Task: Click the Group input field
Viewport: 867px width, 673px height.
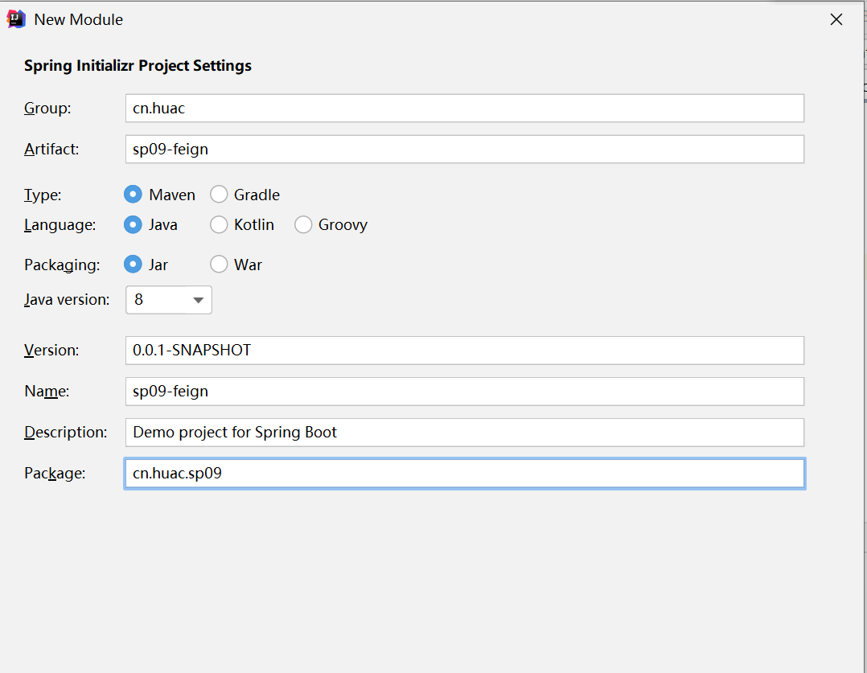Action: pyautogui.click(x=464, y=109)
